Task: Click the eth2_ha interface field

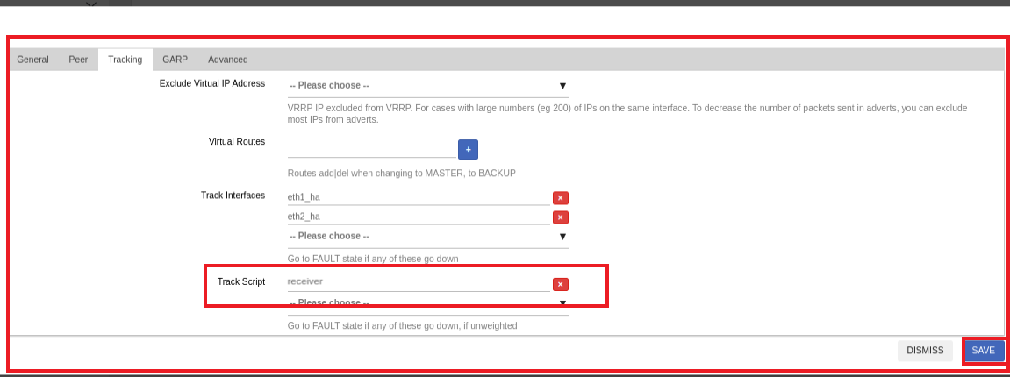Action: [419, 217]
